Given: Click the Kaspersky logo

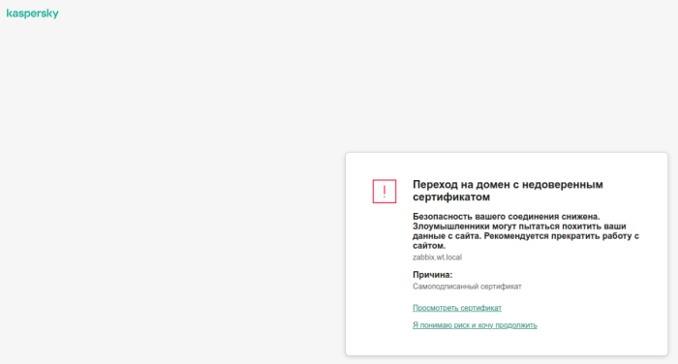Looking at the screenshot, I should coord(32,14).
